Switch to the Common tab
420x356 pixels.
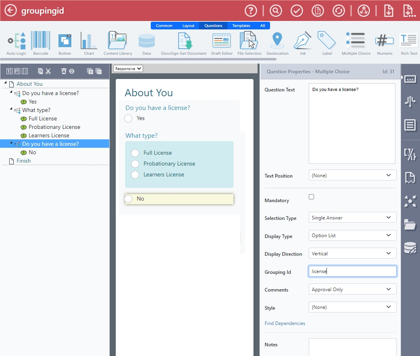(164, 26)
